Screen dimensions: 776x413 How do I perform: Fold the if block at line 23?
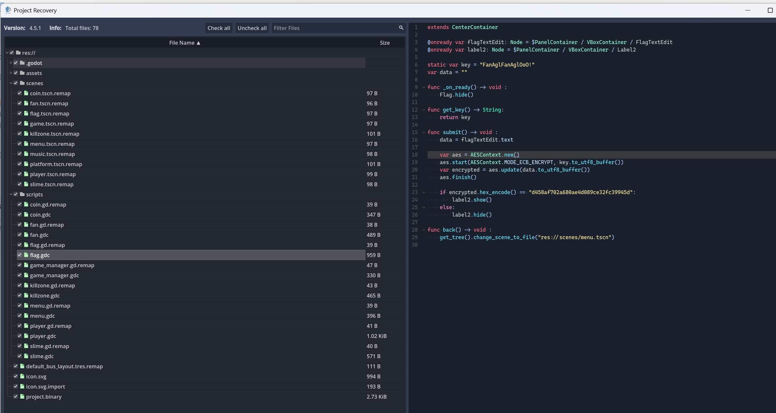tap(424, 192)
